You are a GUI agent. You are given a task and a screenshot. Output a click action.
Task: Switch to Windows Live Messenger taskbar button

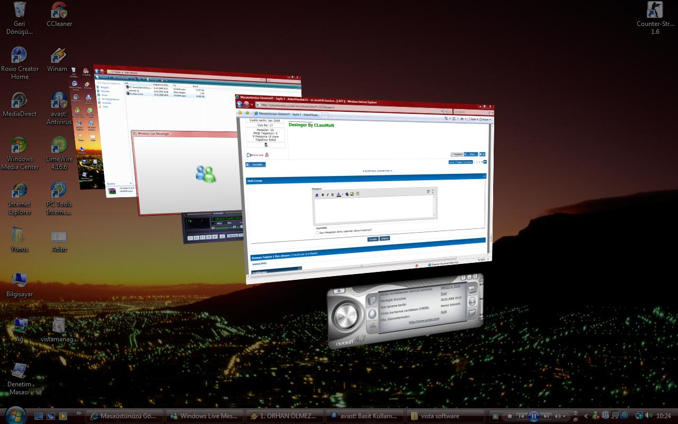pyautogui.click(x=205, y=416)
